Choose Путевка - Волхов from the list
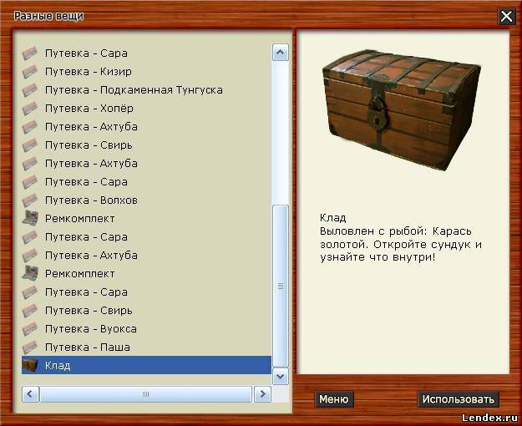This screenshot has height=426, width=522. click(146, 200)
